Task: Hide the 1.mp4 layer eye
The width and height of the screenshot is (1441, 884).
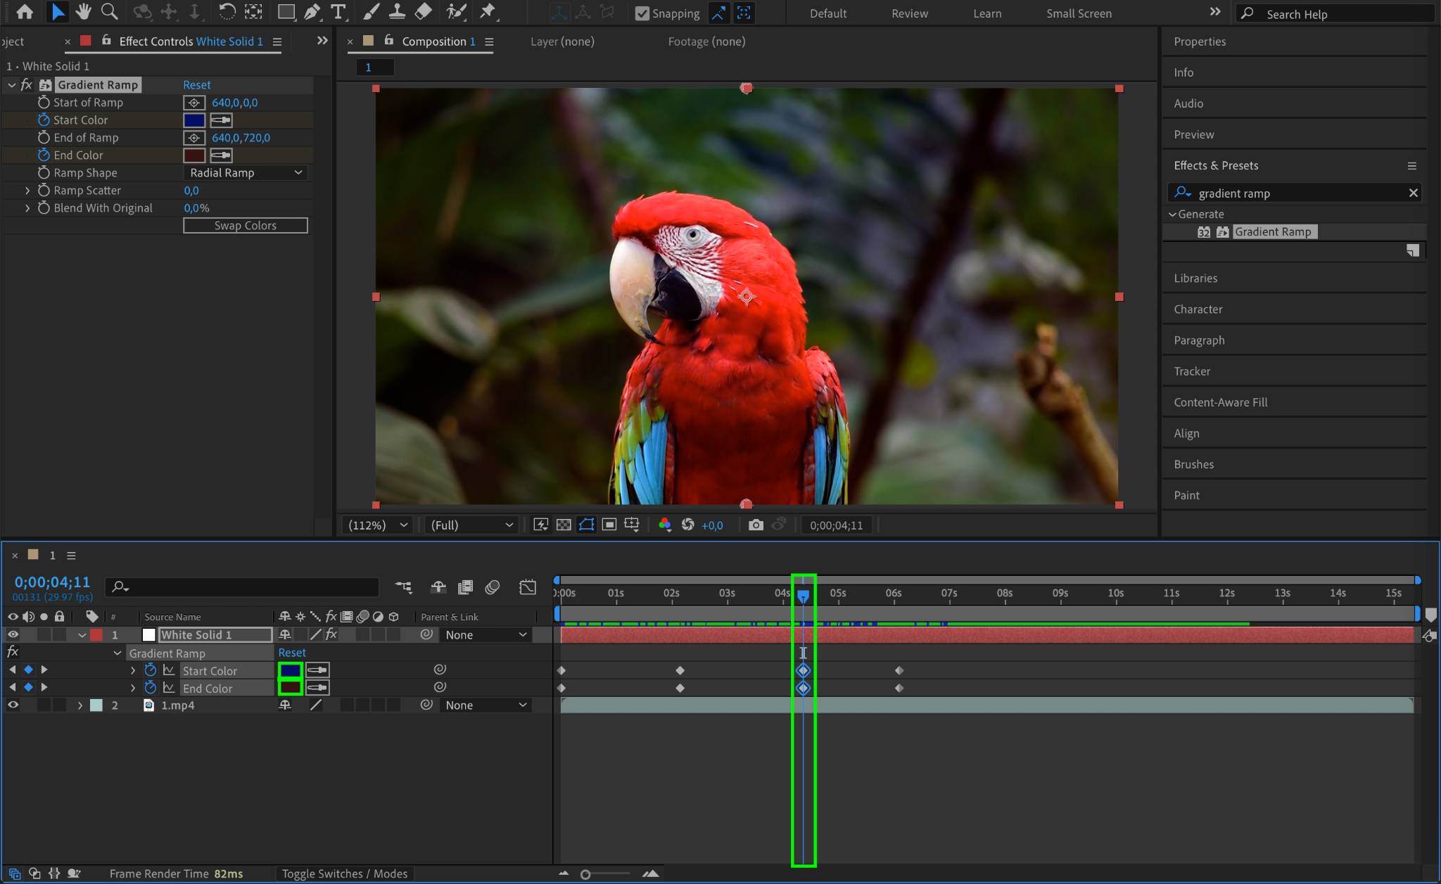Action: point(13,705)
